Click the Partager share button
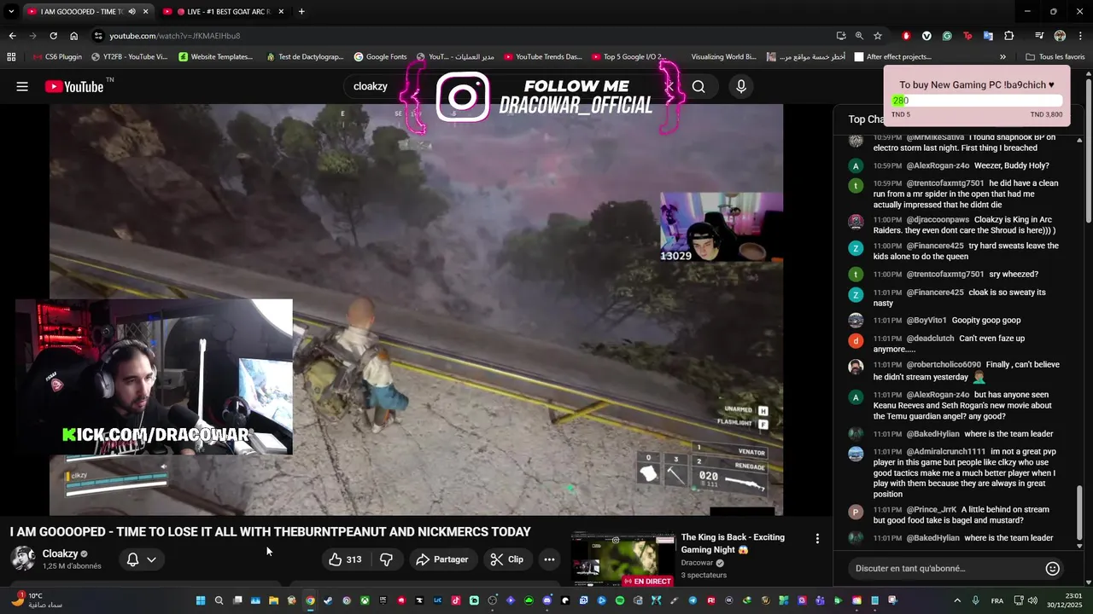This screenshot has width=1093, height=614. [441, 559]
